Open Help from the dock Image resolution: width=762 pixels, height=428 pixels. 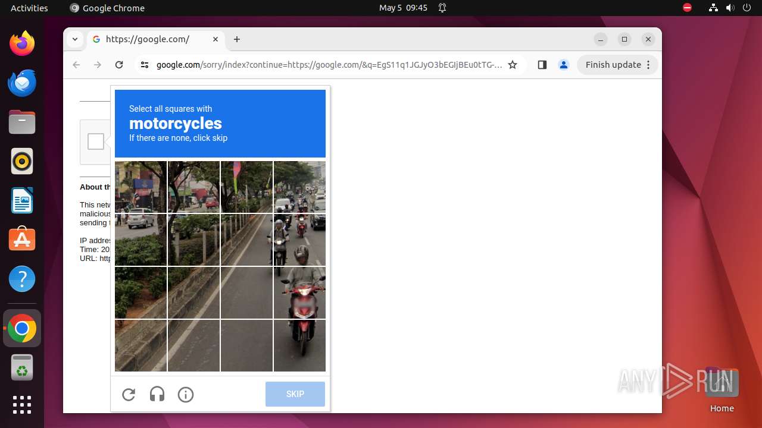22,279
